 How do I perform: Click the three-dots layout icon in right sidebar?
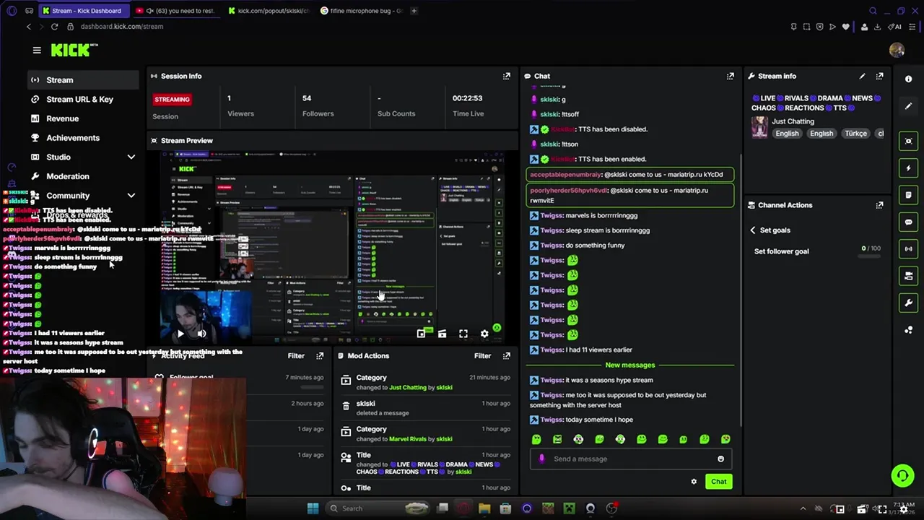point(909,330)
